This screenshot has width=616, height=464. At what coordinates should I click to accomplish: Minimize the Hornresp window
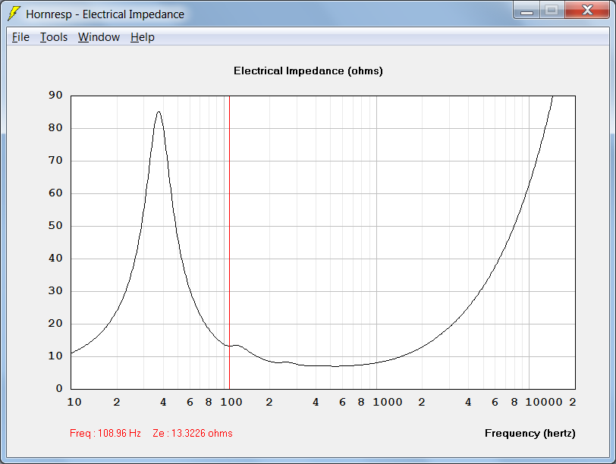[x=526, y=10]
